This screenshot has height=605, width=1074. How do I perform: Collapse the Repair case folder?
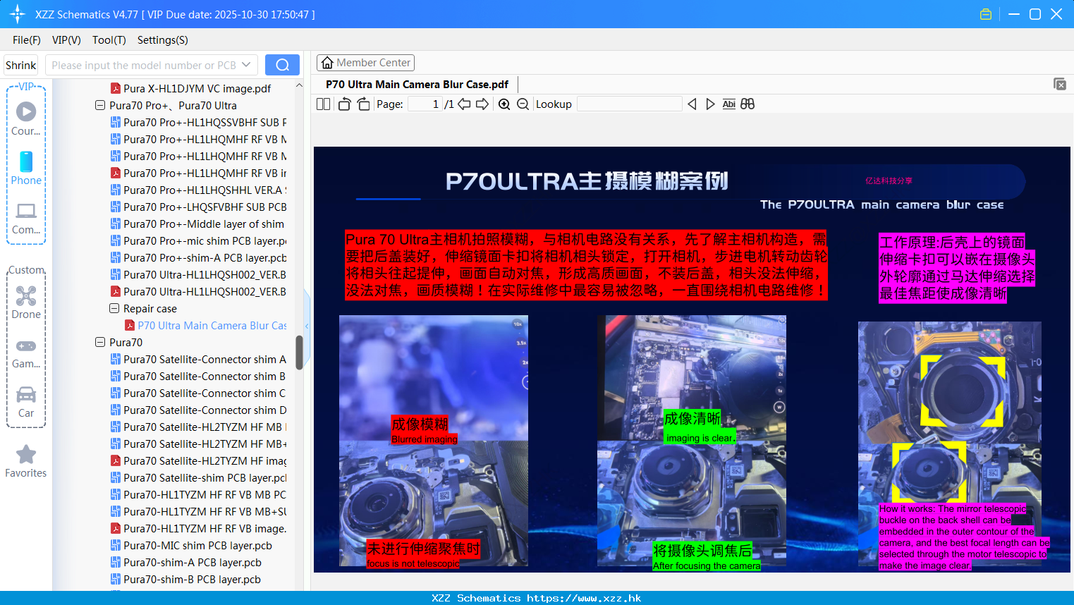pyautogui.click(x=114, y=308)
